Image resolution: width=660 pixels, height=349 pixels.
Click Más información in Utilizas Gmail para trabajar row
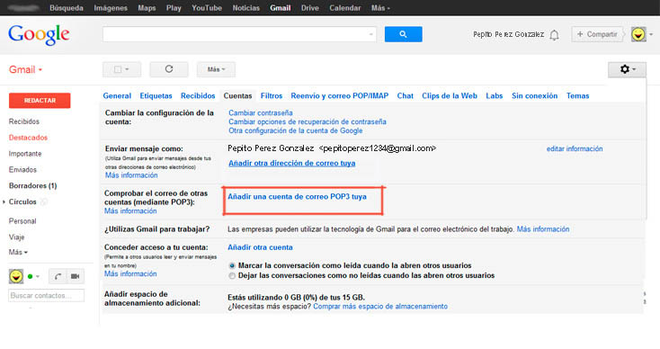pyautogui.click(x=543, y=229)
